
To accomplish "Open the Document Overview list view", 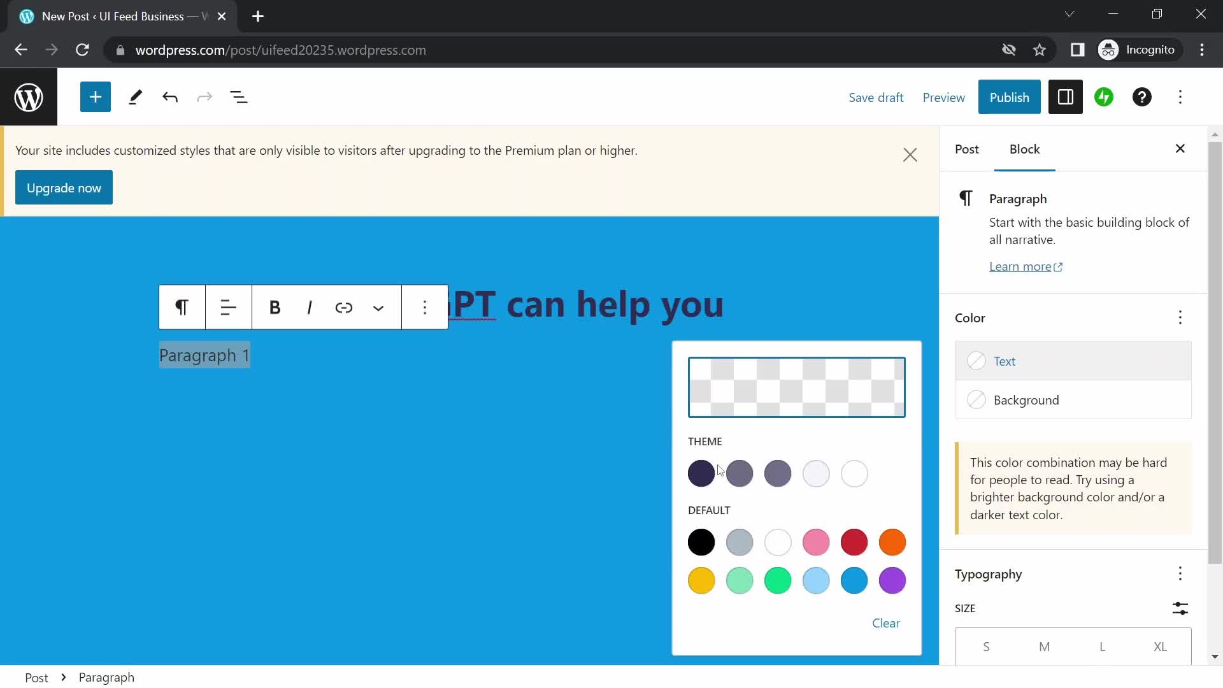I will (x=239, y=97).
